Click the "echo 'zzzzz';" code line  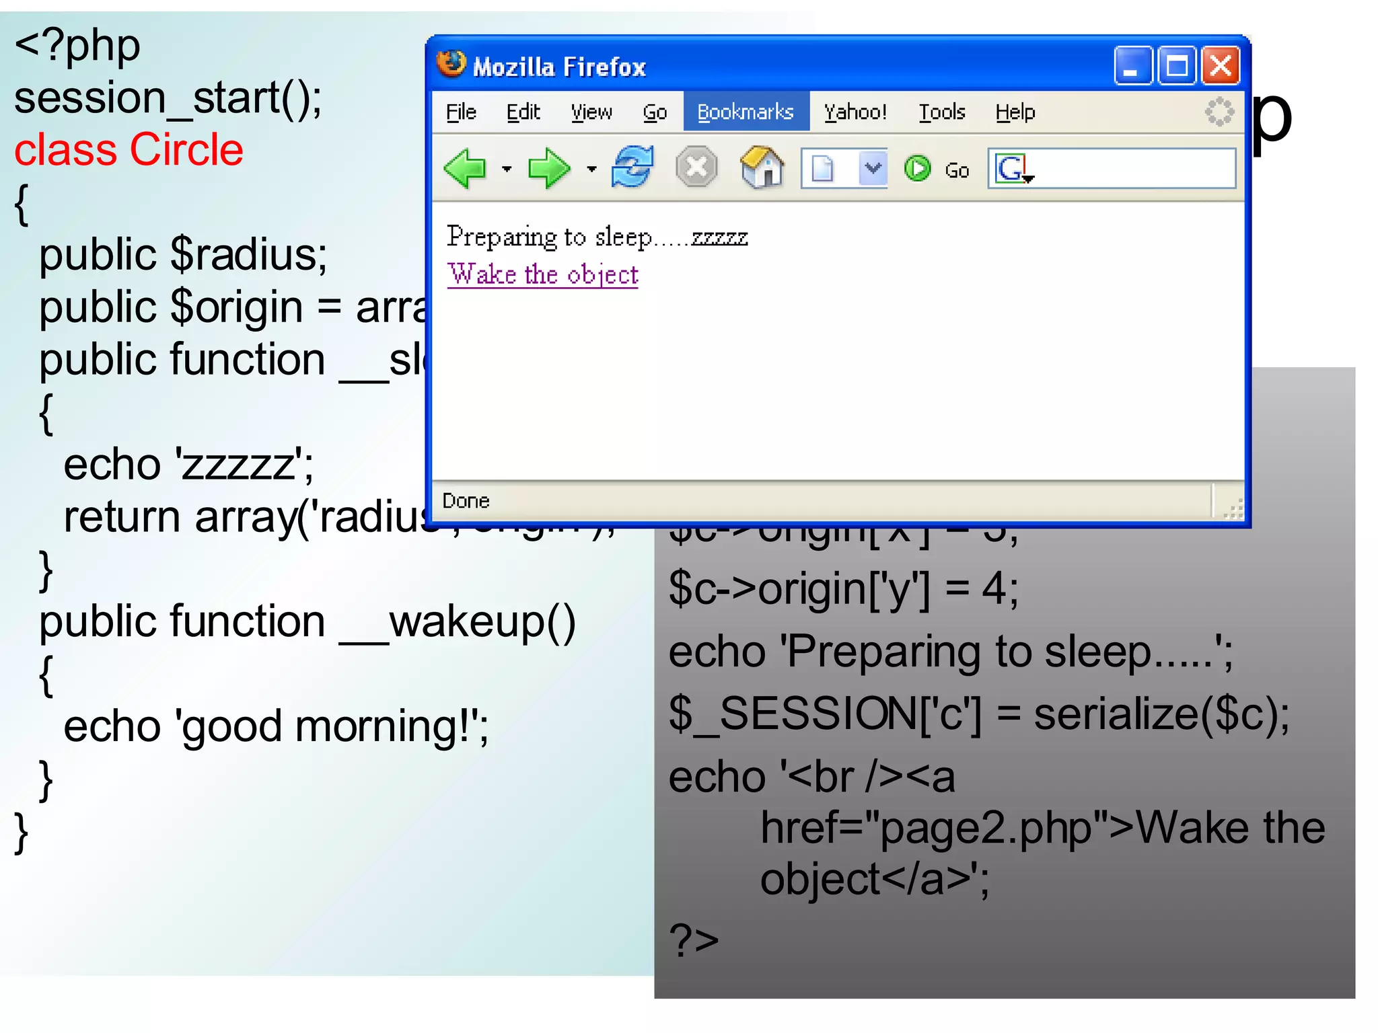(188, 465)
